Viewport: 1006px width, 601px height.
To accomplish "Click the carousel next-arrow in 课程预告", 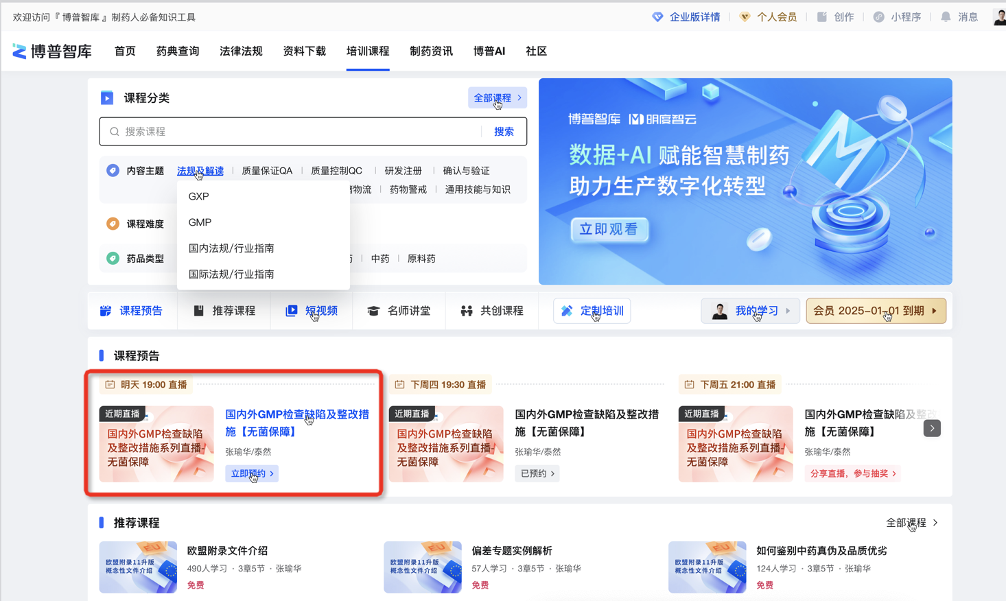I will point(932,428).
